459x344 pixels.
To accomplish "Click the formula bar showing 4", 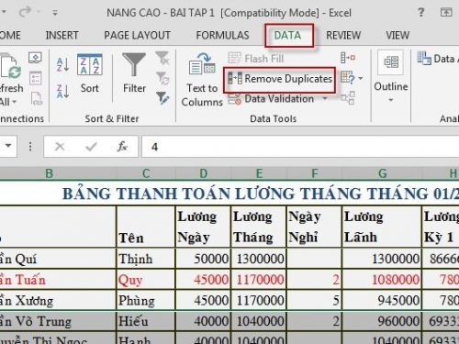I will [300, 147].
